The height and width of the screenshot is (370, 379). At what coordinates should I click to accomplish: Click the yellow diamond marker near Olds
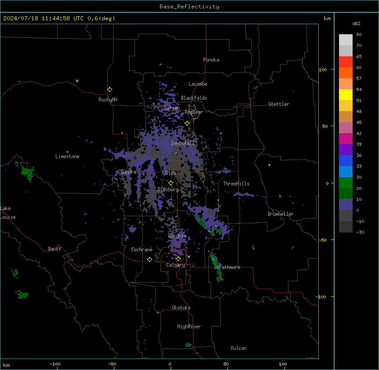click(171, 183)
